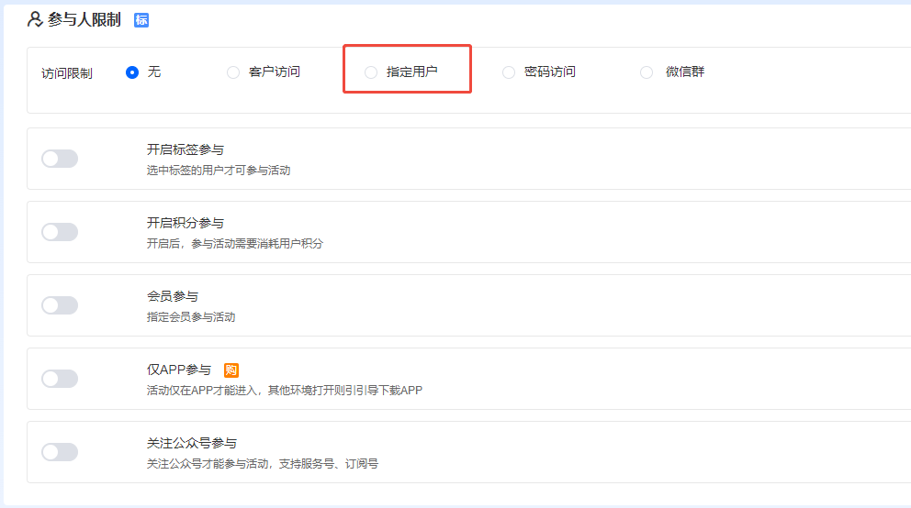The width and height of the screenshot is (911, 508).
Task: Turn on the 开启积分参与 switch
Action: [x=60, y=232]
